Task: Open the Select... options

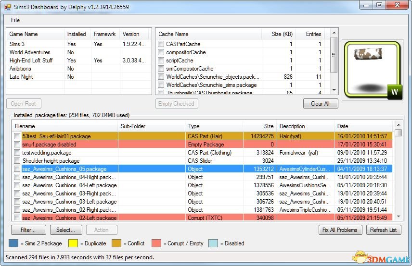Action: click(x=66, y=230)
